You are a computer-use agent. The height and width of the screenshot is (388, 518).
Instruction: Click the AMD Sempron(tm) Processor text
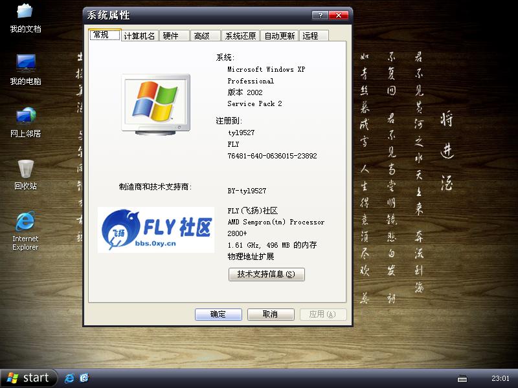click(x=276, y=222)
